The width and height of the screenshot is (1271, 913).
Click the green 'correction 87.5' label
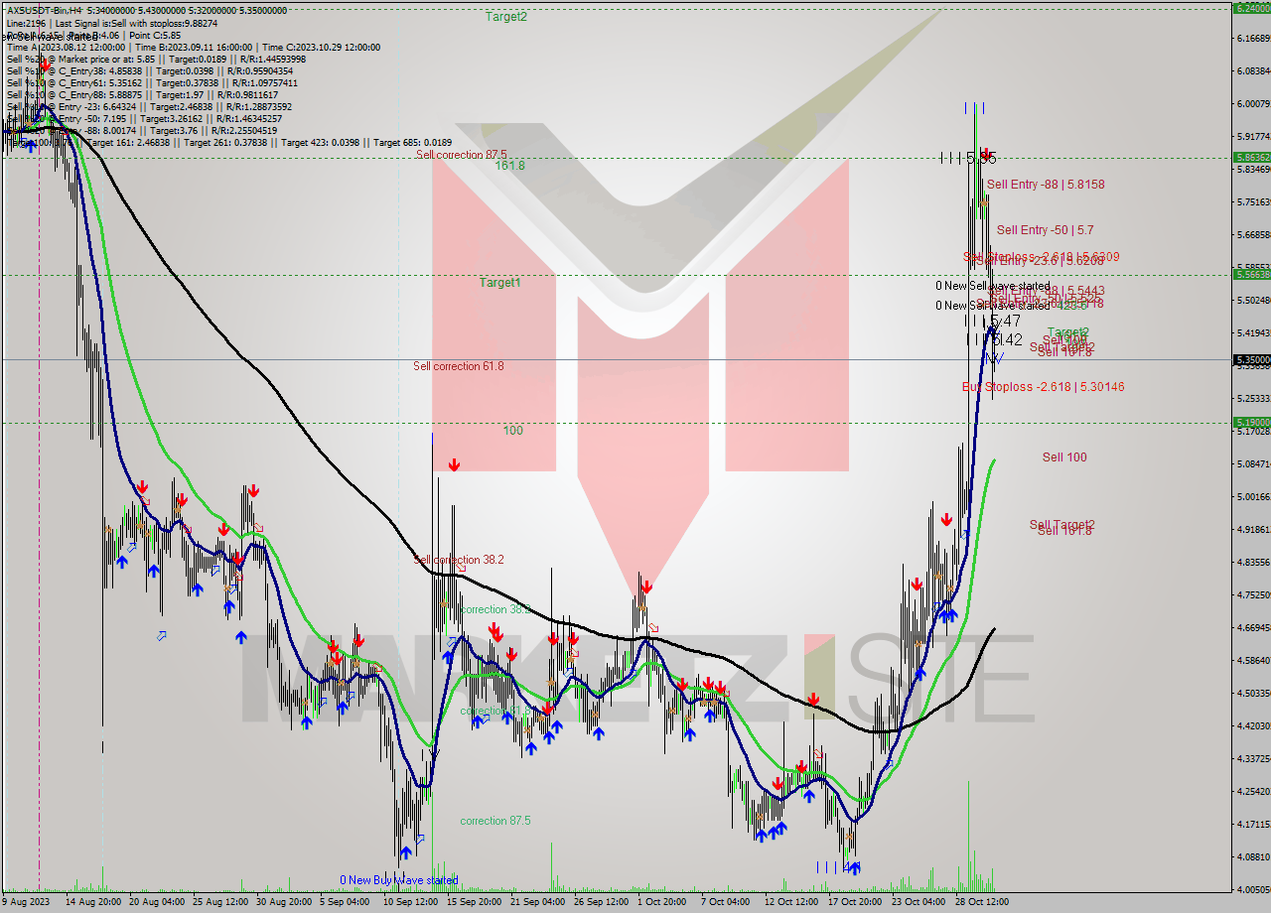(494, 821)
